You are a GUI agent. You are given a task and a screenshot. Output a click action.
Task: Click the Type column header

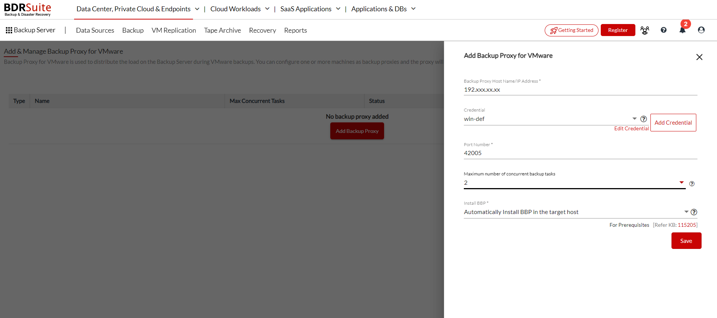(x=19, y=101)
